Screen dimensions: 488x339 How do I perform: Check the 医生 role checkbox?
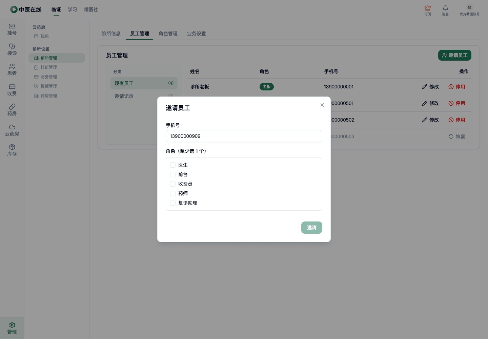(x=173, y=165)
